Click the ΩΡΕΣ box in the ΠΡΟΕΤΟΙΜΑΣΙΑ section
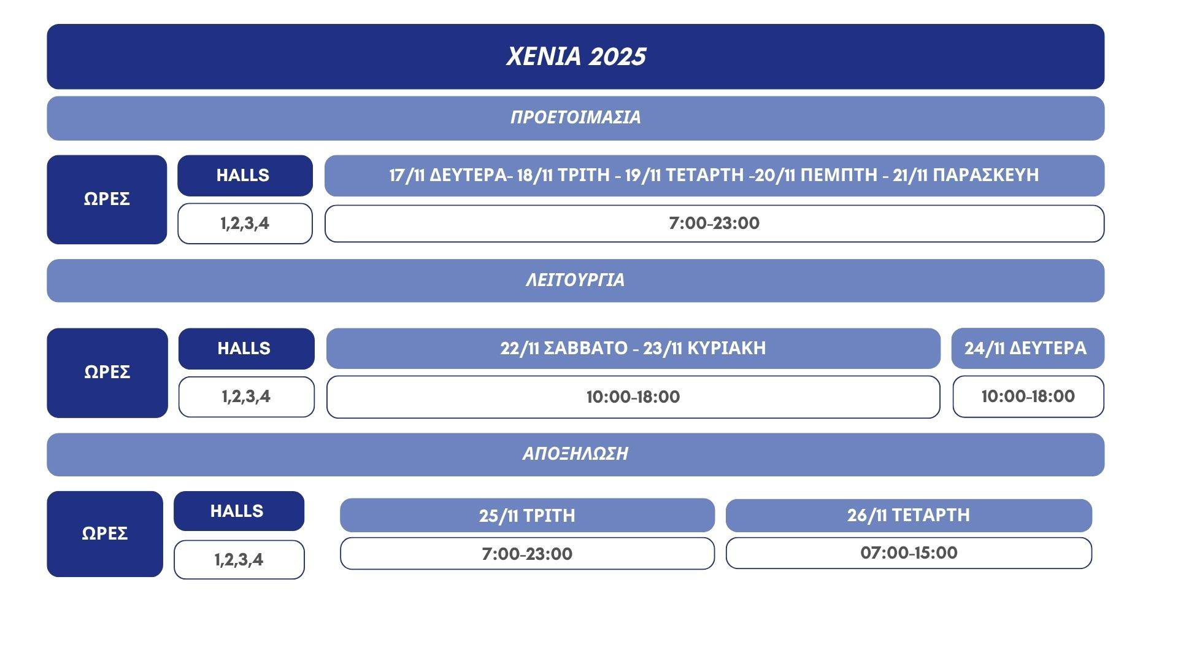Screen dimensions: 1178x663 coord(107,200)
